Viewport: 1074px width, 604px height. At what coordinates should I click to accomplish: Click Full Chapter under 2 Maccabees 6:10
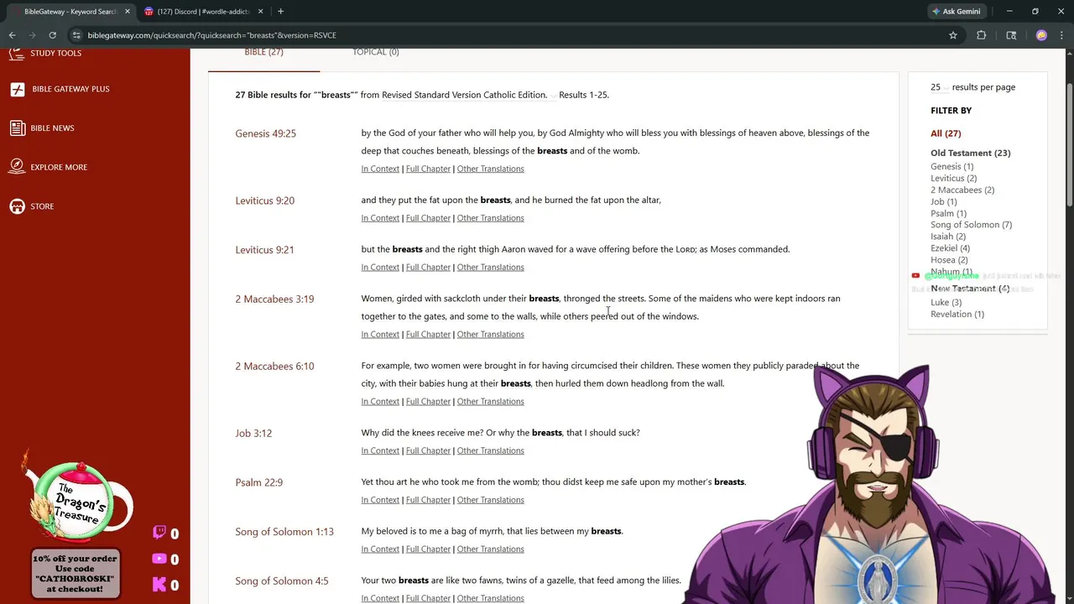click(x=428, y=402)
